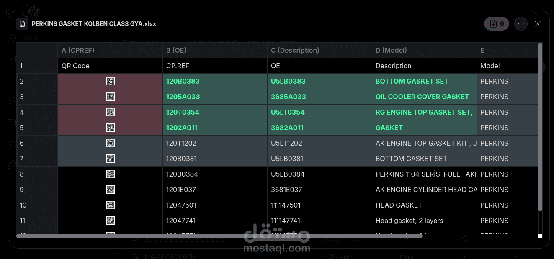Viewport: 554px width, 259px height.
Task: Select column header B (OE)
Action: click(x=215, y=50)
